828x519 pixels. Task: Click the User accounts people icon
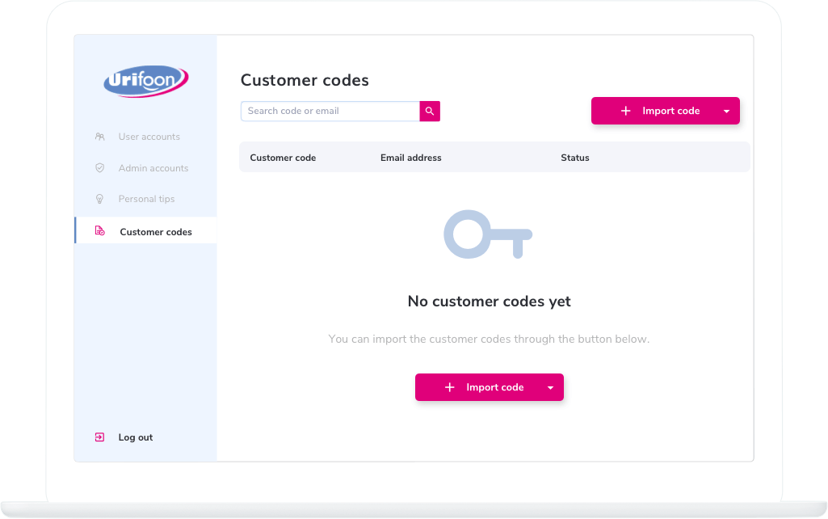pyautogui.click(x=100, y=137)
